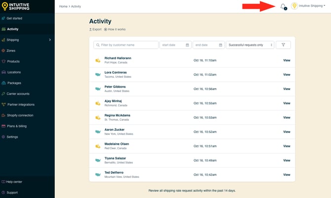The height and width of the screenshot is (198, 331).
Task: Click US map icon beside Aaron Zucker
Action: tap(98, 132)
